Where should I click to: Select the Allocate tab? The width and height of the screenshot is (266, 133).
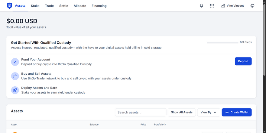click(80, 6)
